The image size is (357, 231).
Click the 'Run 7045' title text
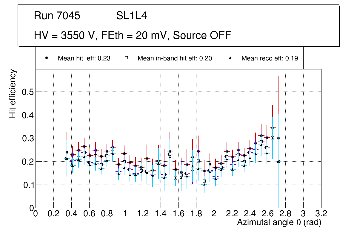pyautogui.click(x=57, y=16)
